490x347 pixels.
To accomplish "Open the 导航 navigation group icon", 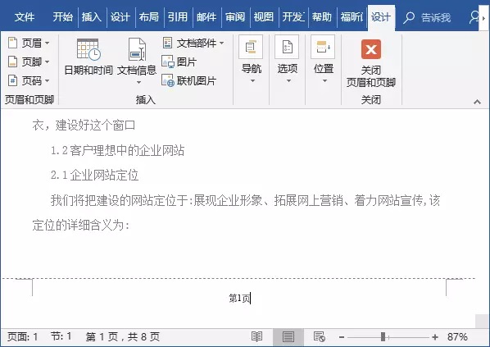I will 252,47.
